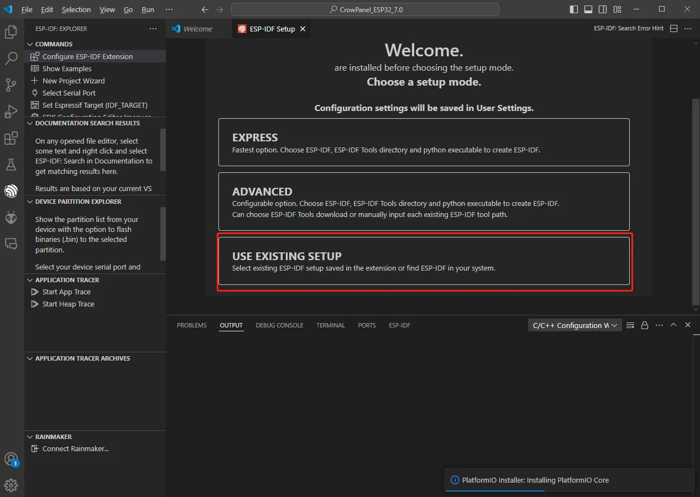This screenshot has width=700, height=497.
Task: Toggle the secondary side bar
Action: [x=603, y=9]
